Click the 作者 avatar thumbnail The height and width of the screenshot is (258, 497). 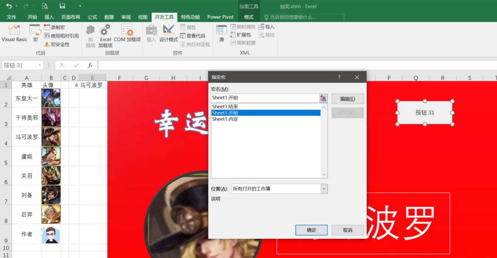point(51,234)
